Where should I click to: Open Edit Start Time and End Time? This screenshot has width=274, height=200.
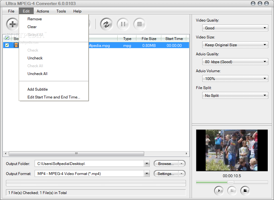click(54, 97)
